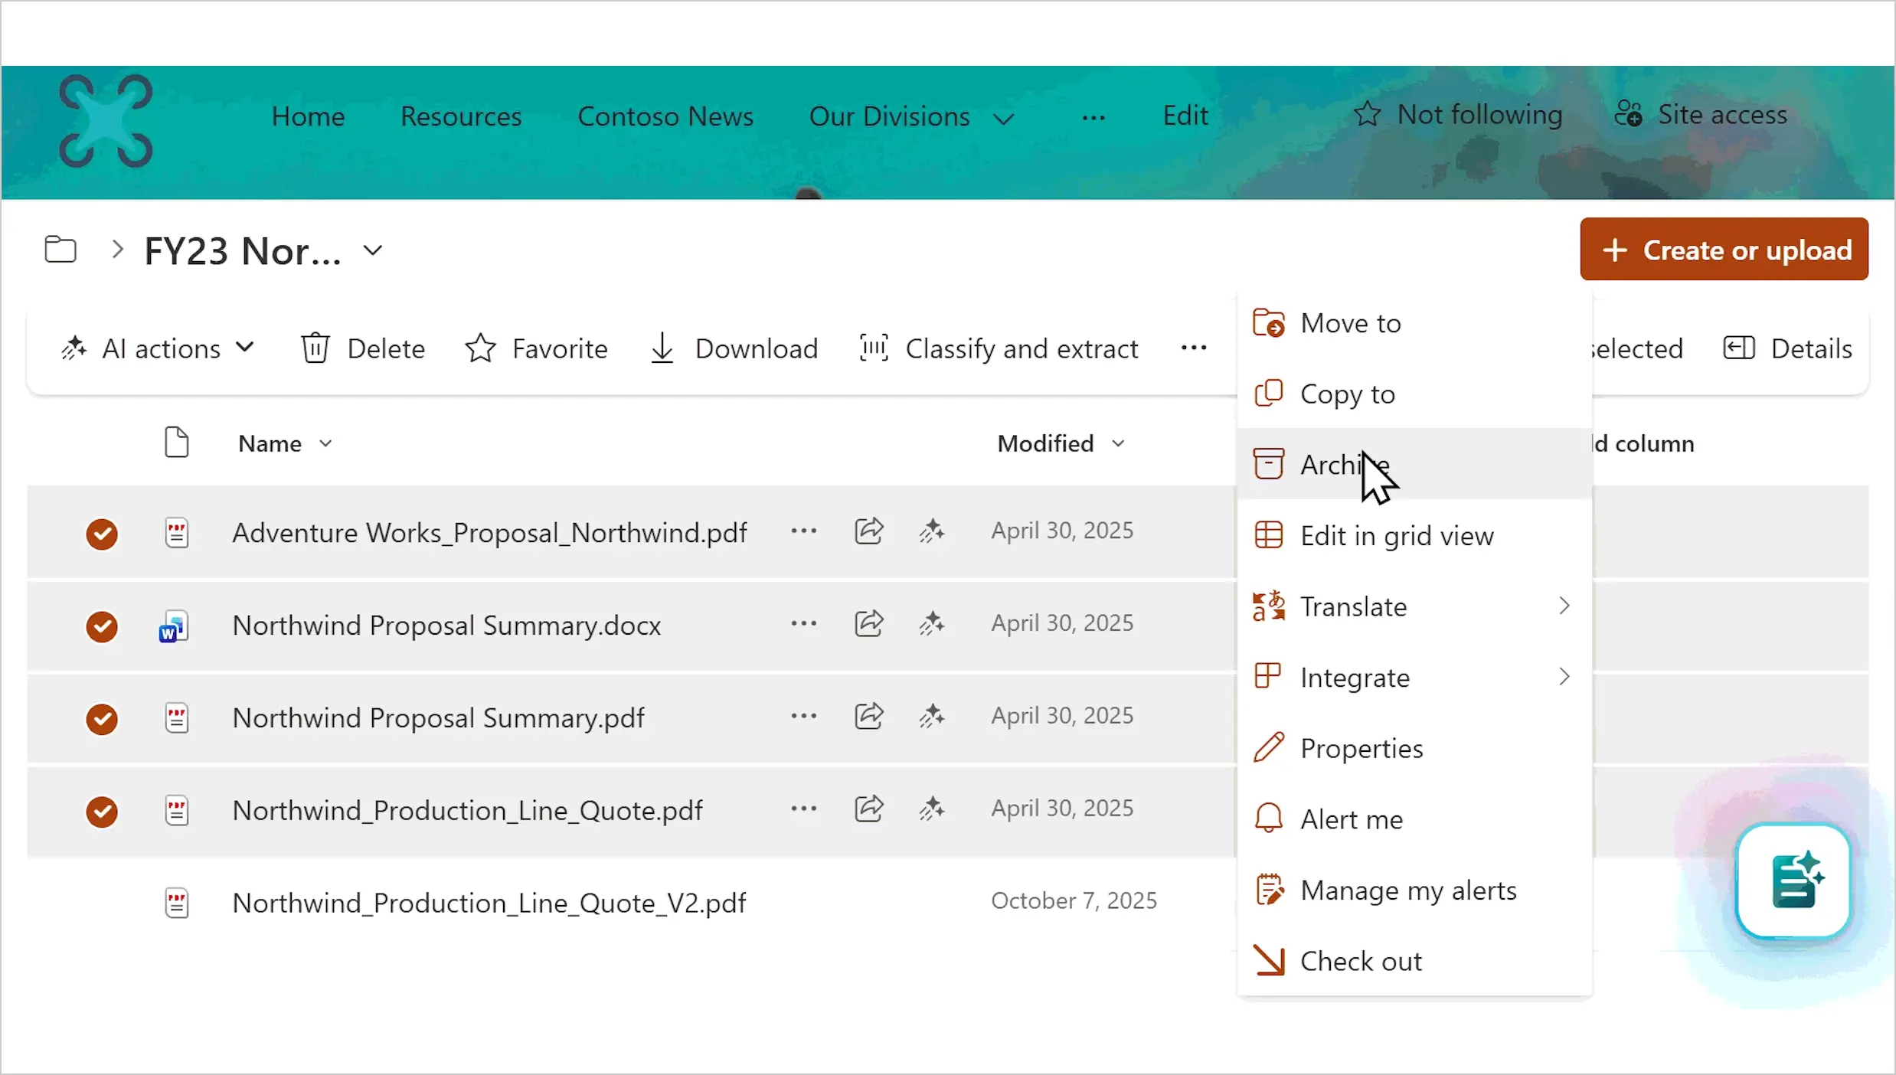Open the Contoso News page
Image resolution: width=1896 pixels, height=1075 pixels.
click(x=665, y=116)
